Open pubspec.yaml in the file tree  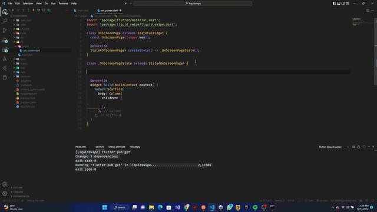click(x=28, y=102)
